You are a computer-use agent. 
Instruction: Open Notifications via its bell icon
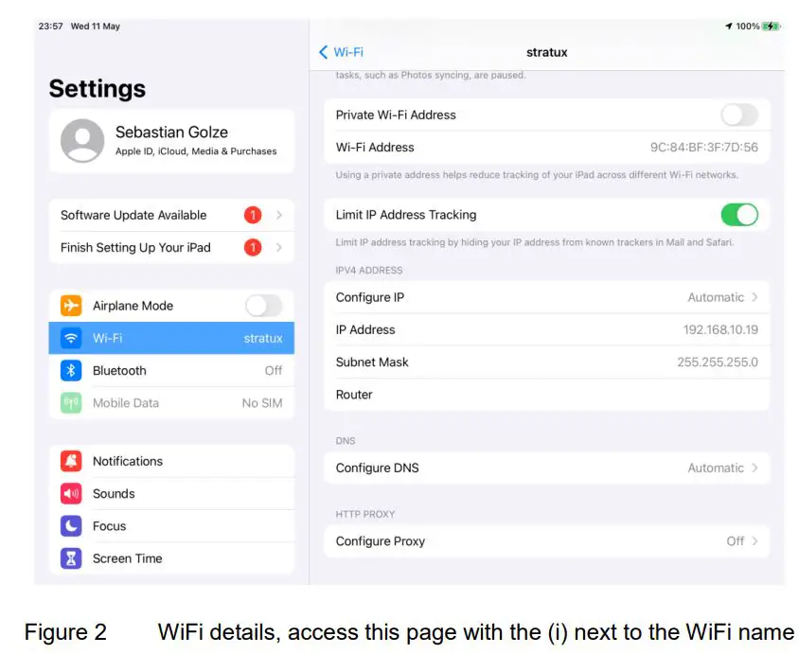click(71, 461)
